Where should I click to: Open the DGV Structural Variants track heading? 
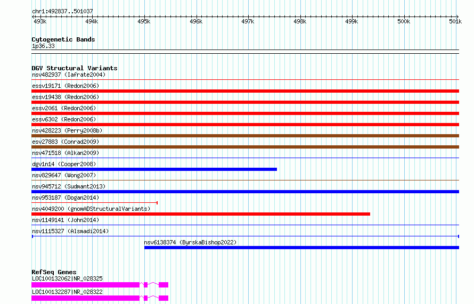click(x=75, y=68)
